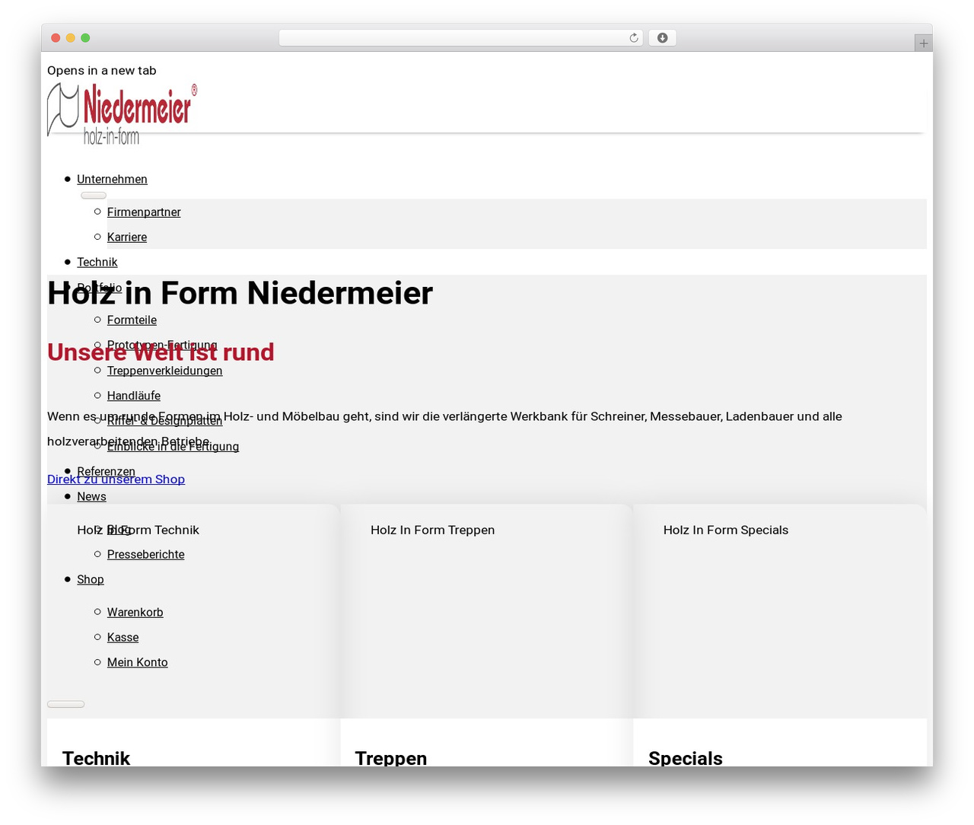Add a new browser tab
The width and height of the screenshot is (974, 825).
coord(923,43)
